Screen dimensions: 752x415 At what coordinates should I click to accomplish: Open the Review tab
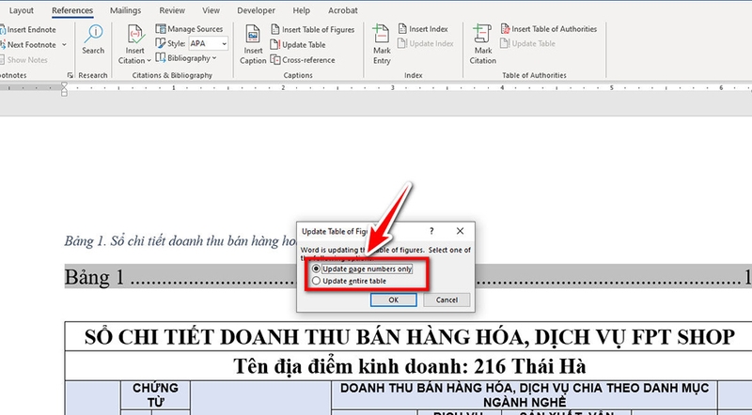(172, 10)
